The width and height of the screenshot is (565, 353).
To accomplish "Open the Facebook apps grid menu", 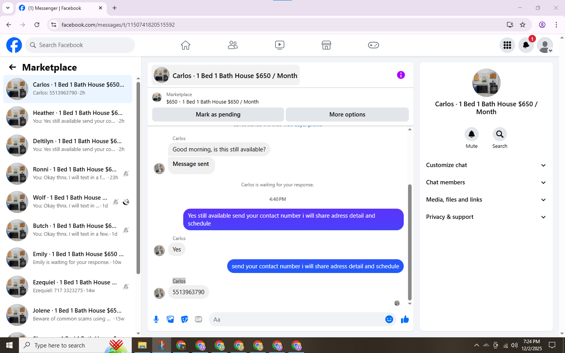I will (x=507, y=45).
